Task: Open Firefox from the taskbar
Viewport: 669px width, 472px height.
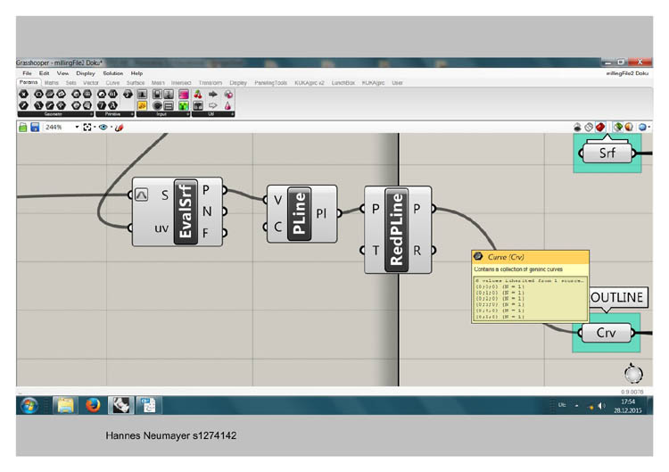Action: coord(92,404)
